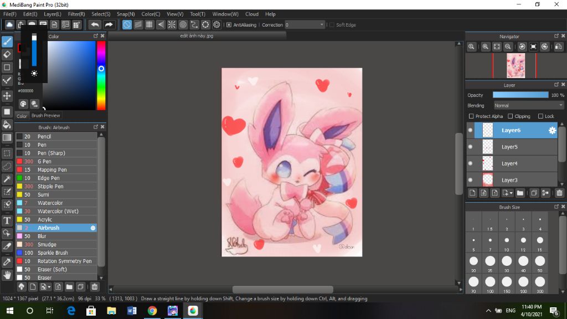The width and height of the screenshot is (567, 319).
Task: Select the Hand tool
Action: (7, 275)
